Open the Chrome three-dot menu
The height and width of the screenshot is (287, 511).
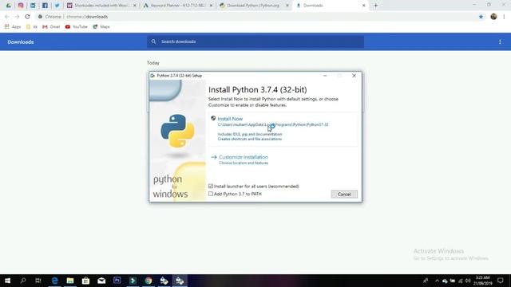tap(504, 17)
